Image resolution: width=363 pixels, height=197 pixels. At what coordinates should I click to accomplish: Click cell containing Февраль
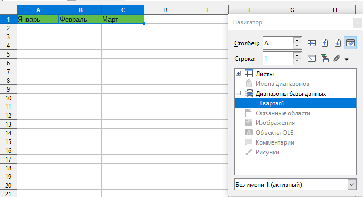click(81, 19)
